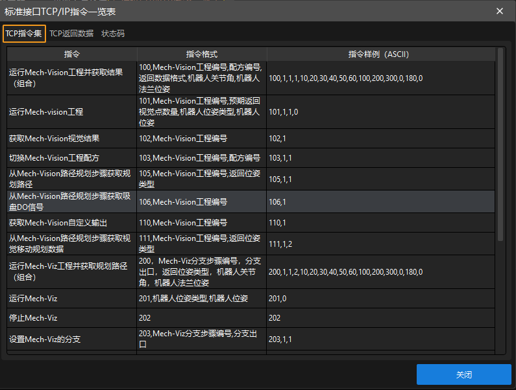Open the 状态码 tab
Screen dimensions: 516x390
coord(113,34)
